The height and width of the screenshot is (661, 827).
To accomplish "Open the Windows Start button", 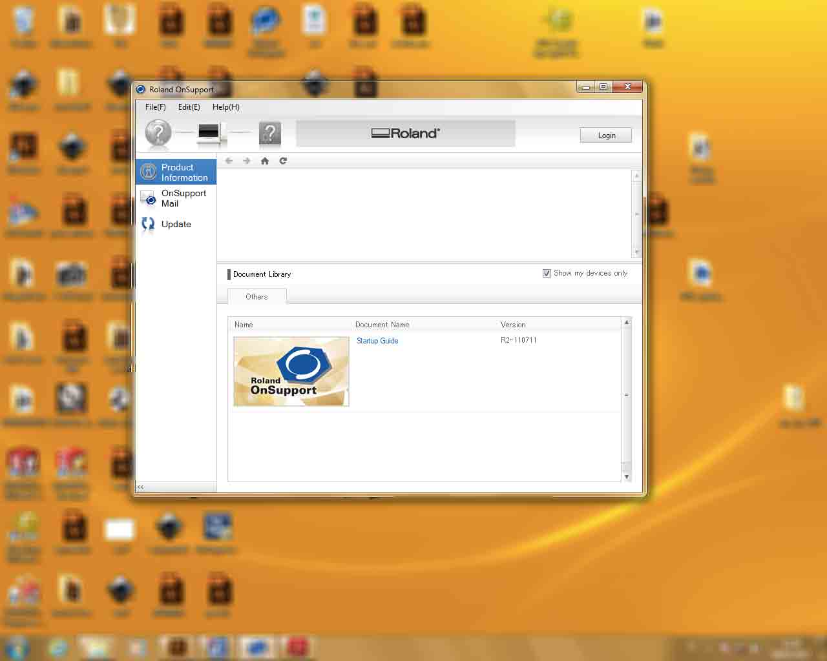I will pos(17,647).
